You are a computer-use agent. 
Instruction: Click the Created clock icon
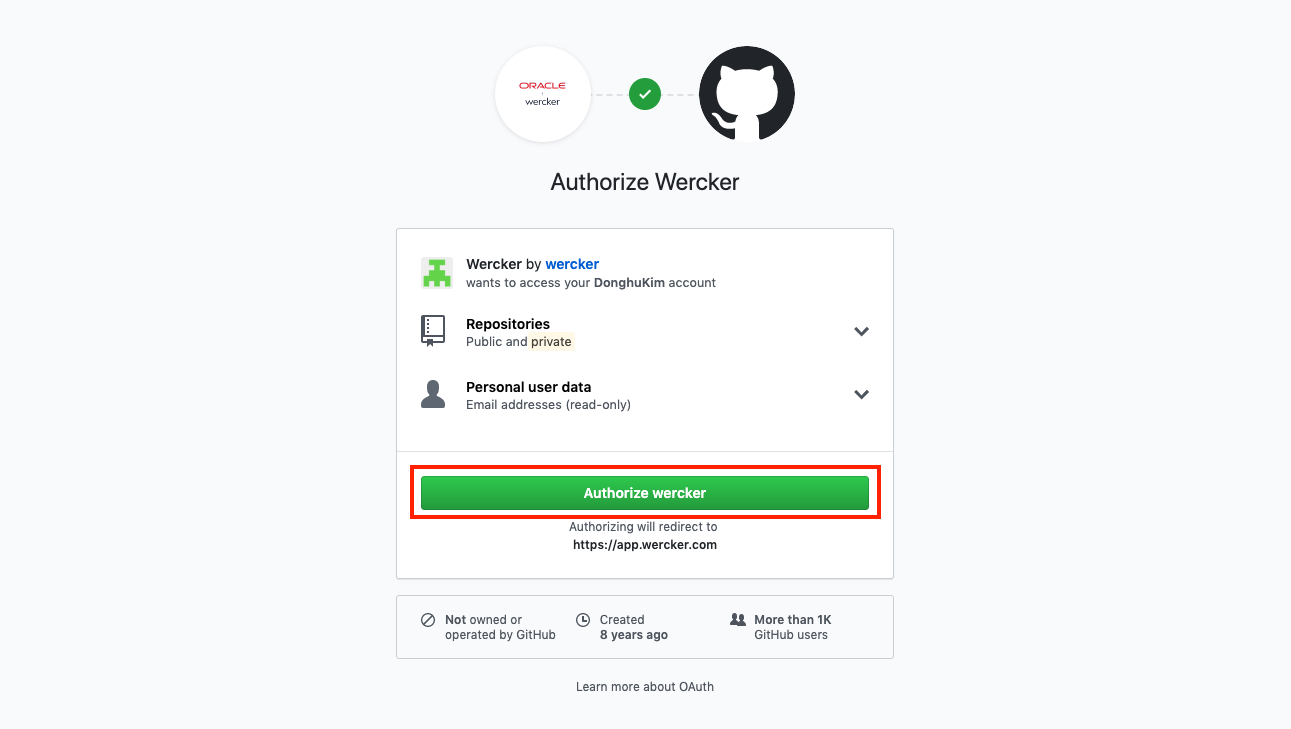click(583, 620)
